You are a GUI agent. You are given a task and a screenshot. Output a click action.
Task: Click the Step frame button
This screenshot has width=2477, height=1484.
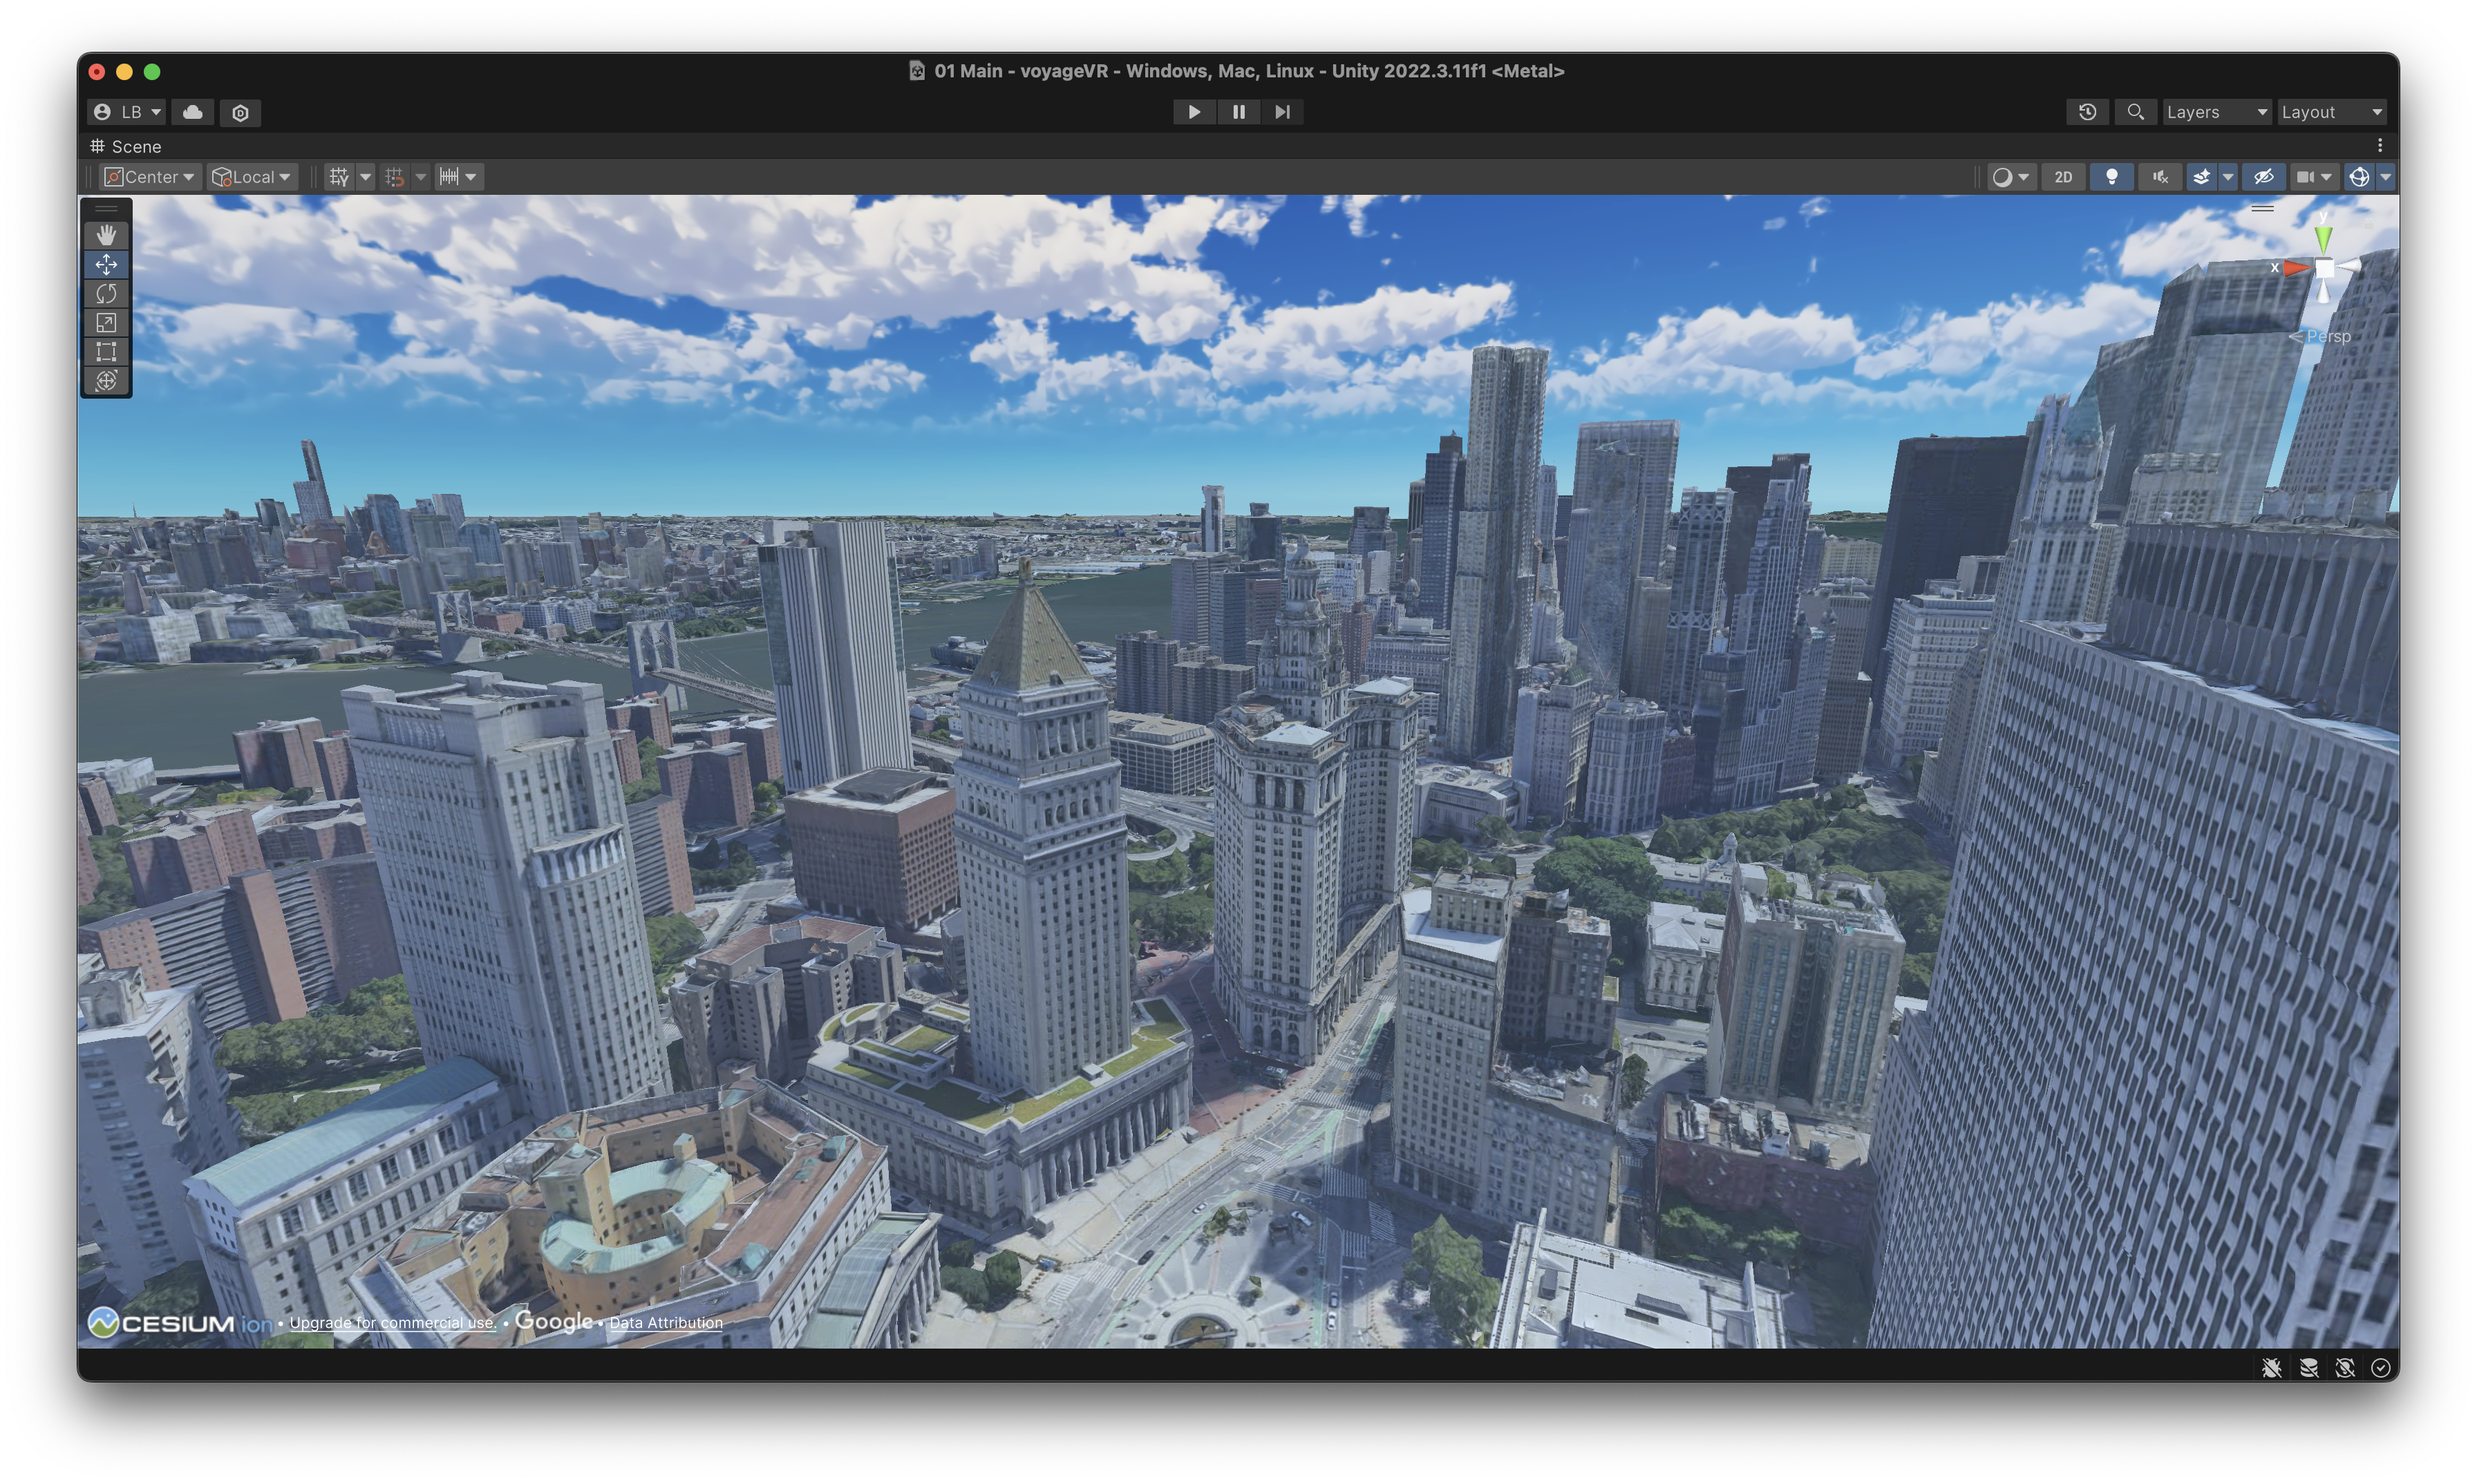[x=1283, y=112]
